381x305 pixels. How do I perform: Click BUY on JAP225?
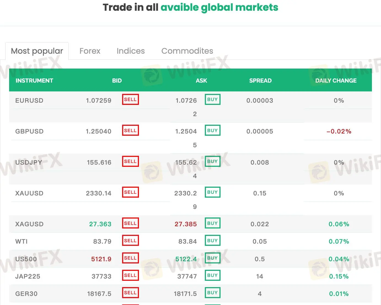point(212,275)
